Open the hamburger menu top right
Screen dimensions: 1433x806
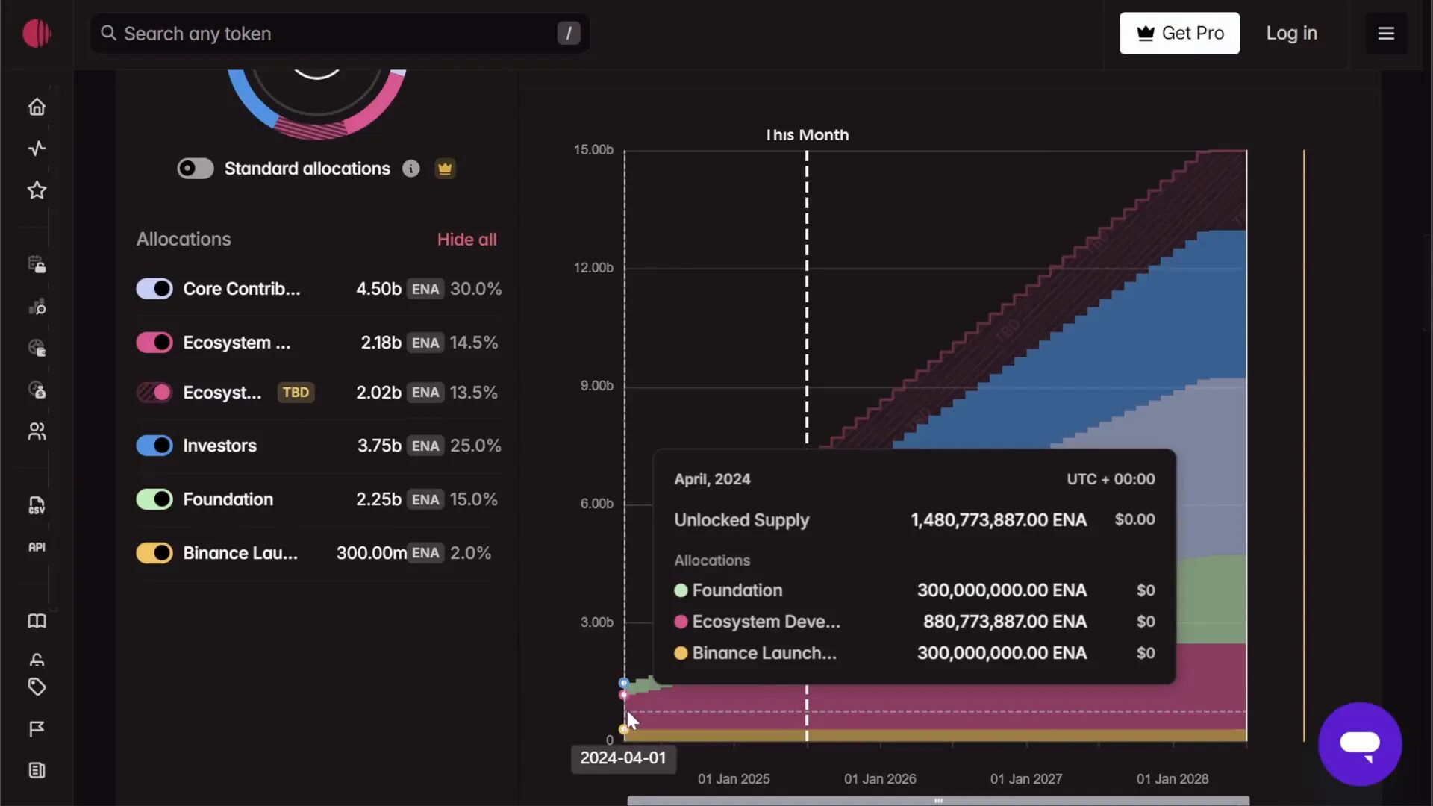(1387, 33)
